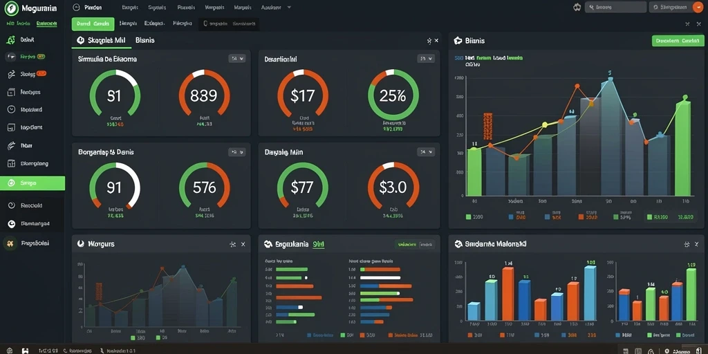The image size is (708, 354).
Task: Select the sidebar clock icon labeled Ropistad
Action: [11, 109]
